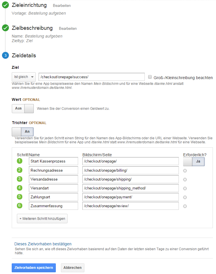Open the 'Ist gleich' match type dropdown
This screenshot has width=216, height=274.
pyautogui.click(x=23, y=77)
